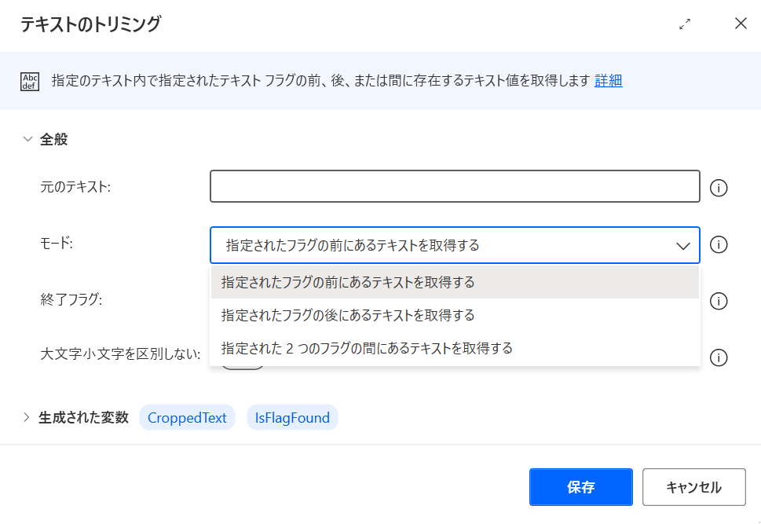Close the テキストのトリミング dialog
Image resolution: width=761 pixels, height=524 pixels.
point(741,24)
